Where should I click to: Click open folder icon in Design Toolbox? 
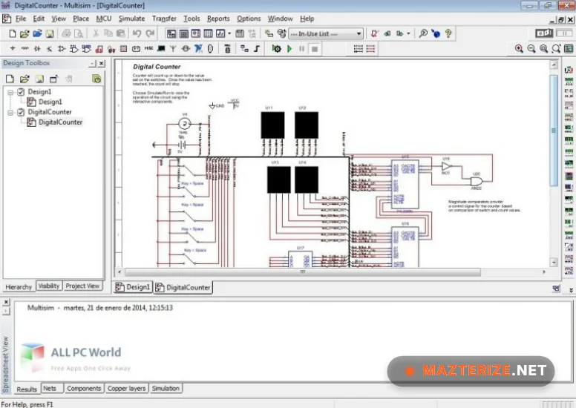[x=24, y=79]
